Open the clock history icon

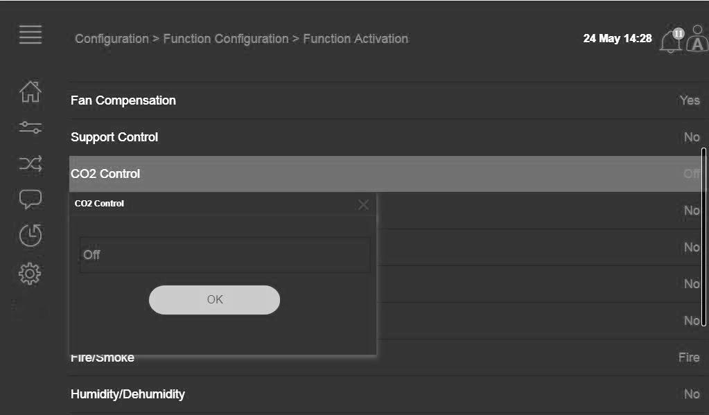(30, 235)
